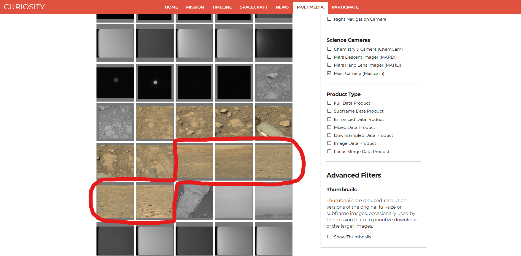Open the PARTICIPATE page
The width and height of the screenshot is (521, 256).
(x=345, y=7)
